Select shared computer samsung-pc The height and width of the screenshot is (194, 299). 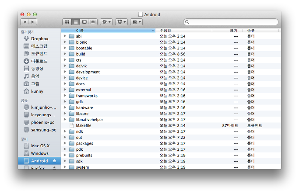pos(40,130)
